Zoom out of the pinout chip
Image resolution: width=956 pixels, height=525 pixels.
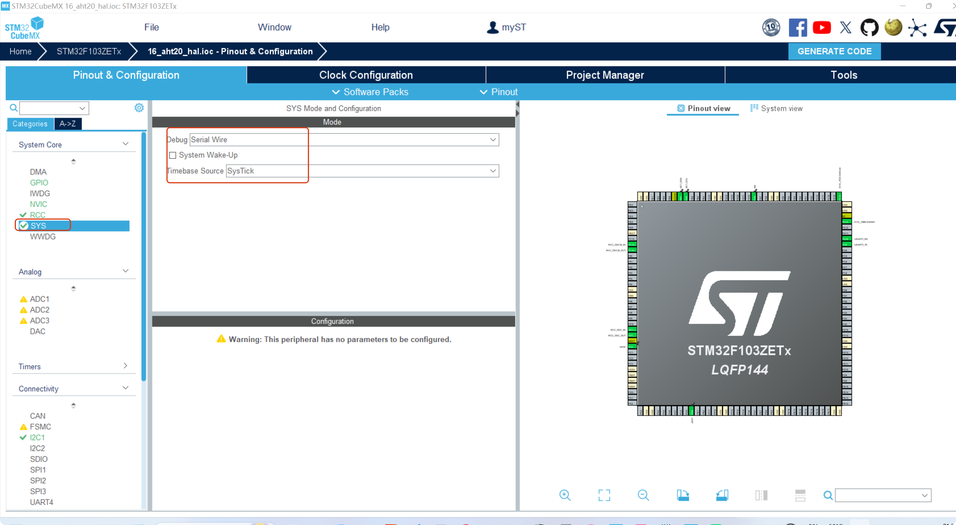tap(643, 495)
